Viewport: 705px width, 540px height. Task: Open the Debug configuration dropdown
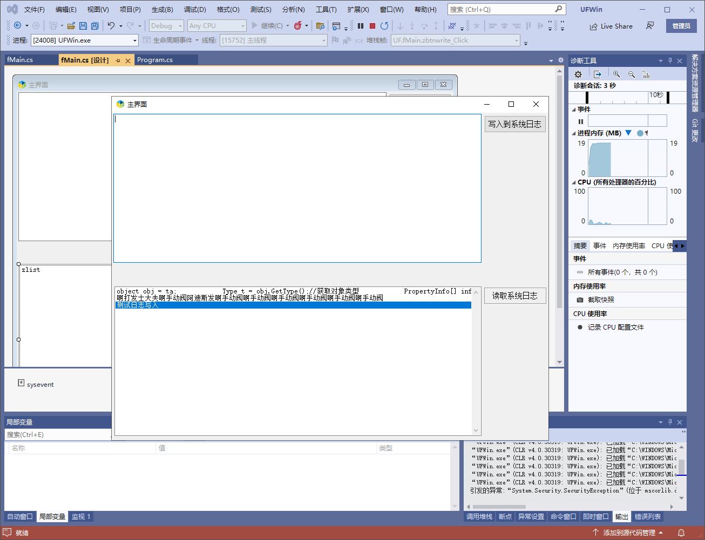point(166,26)
